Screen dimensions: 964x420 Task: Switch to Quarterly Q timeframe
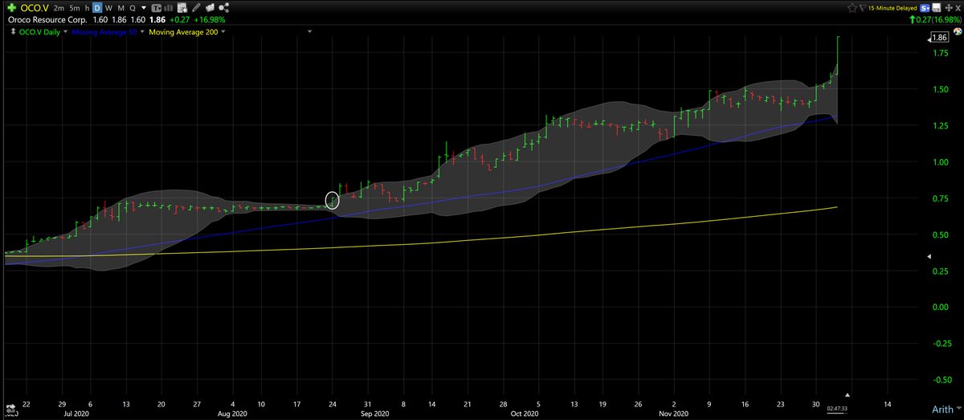point(133,8)
